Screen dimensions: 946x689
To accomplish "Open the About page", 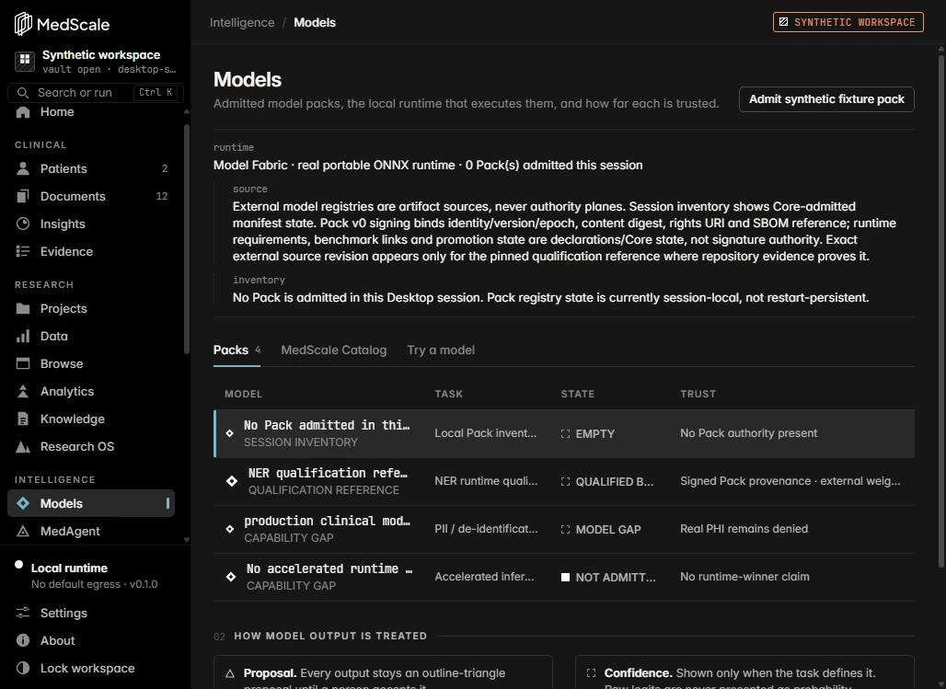I will point(92,641).
